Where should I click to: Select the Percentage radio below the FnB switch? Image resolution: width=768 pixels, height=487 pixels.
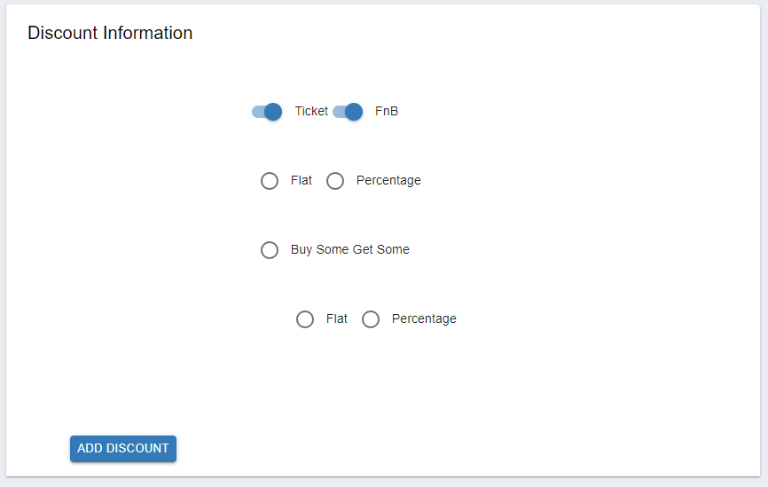(x=335, y=181)
